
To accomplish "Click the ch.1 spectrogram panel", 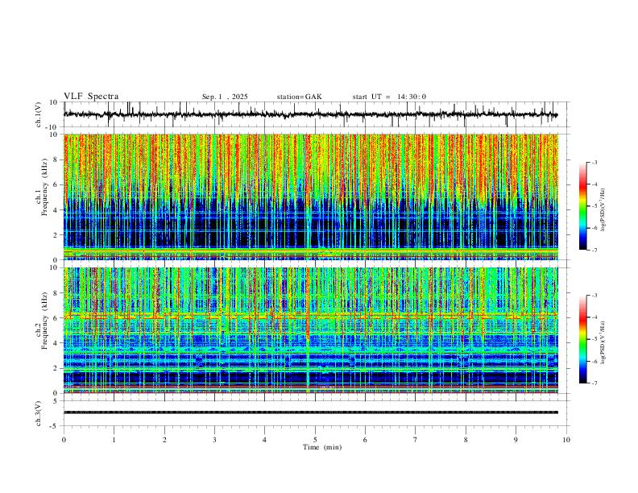I will [x=311, y=197].
